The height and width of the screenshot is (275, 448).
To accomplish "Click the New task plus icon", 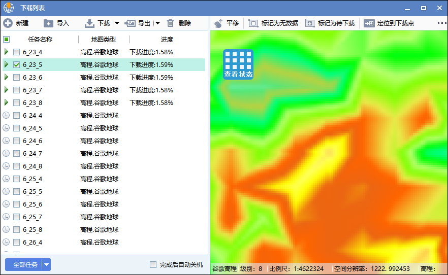I will pyautogui.click(x=8, y=23).
